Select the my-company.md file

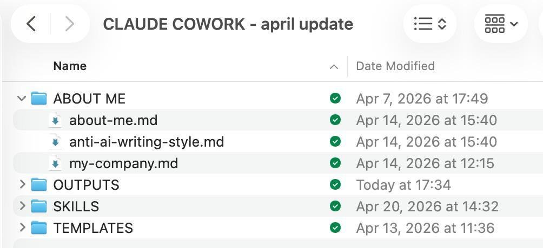(x=124, y=163)
